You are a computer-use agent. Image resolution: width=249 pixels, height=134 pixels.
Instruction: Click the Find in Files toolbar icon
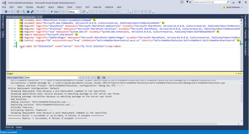tap(84, 11)
